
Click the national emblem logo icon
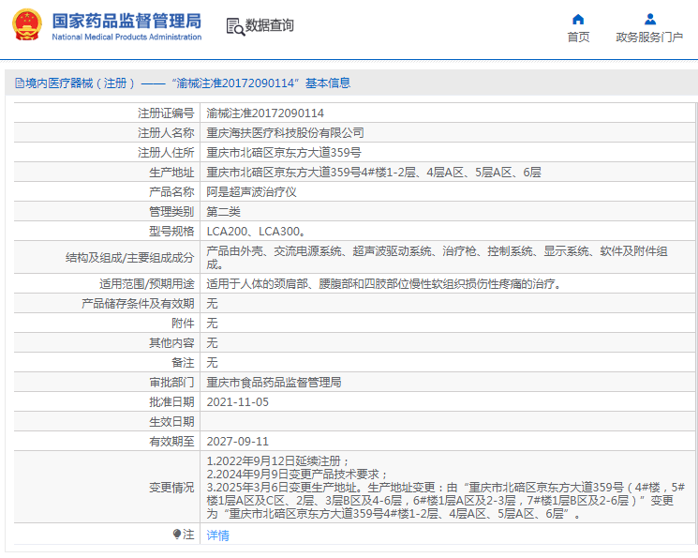[x=27, y=24]
